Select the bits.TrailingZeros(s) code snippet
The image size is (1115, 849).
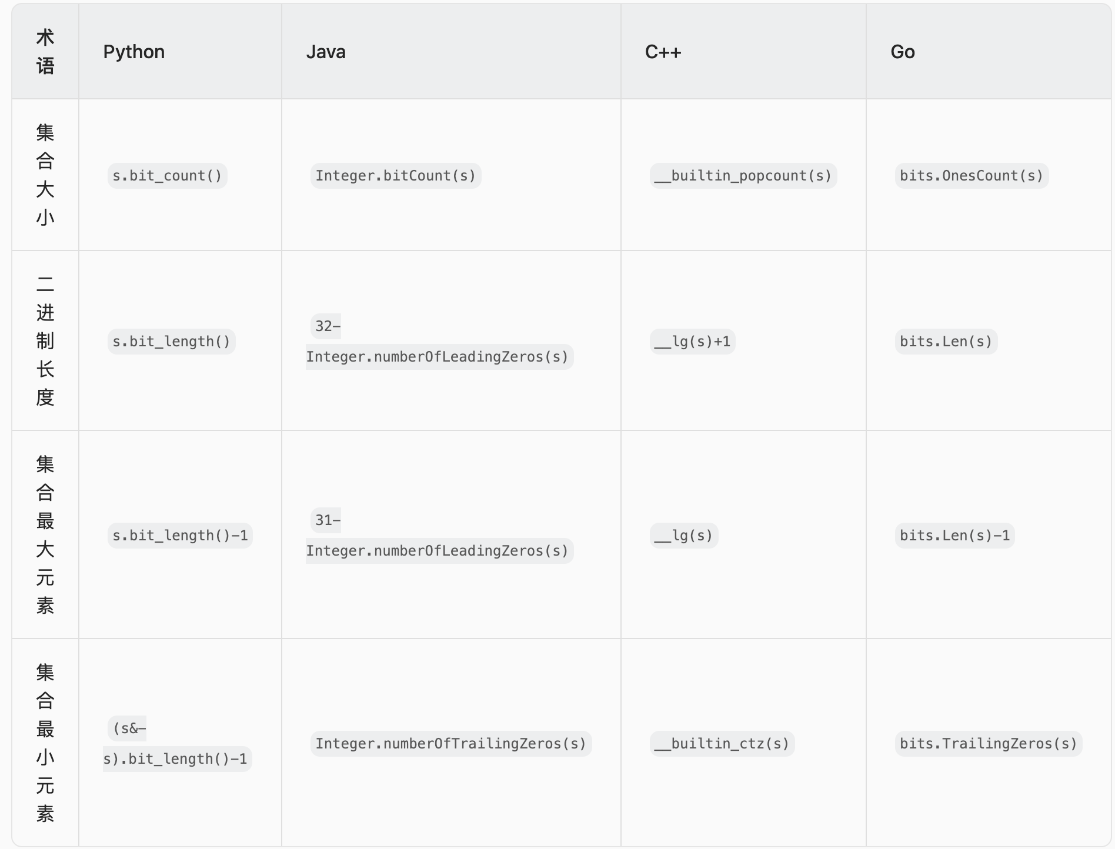coord(988,744)
